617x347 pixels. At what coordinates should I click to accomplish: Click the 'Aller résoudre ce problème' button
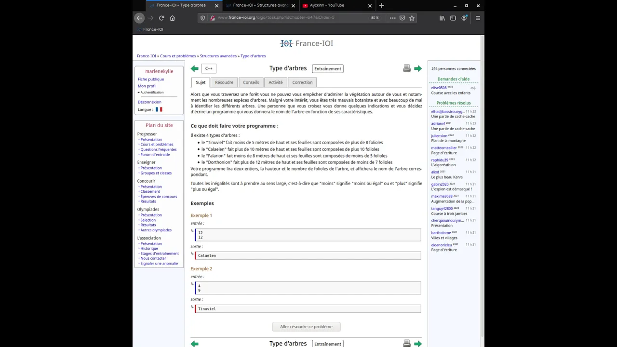pos(307,327)
